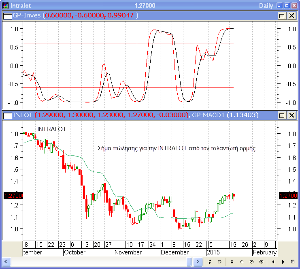Click the scroll left arrow button
Screen dimensions: 300x269
(x=6, y=261)
